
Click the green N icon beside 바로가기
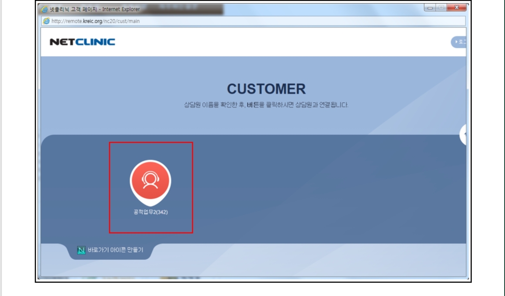click(x=81, y=250)
